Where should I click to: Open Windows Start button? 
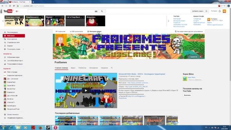(3, 127)
